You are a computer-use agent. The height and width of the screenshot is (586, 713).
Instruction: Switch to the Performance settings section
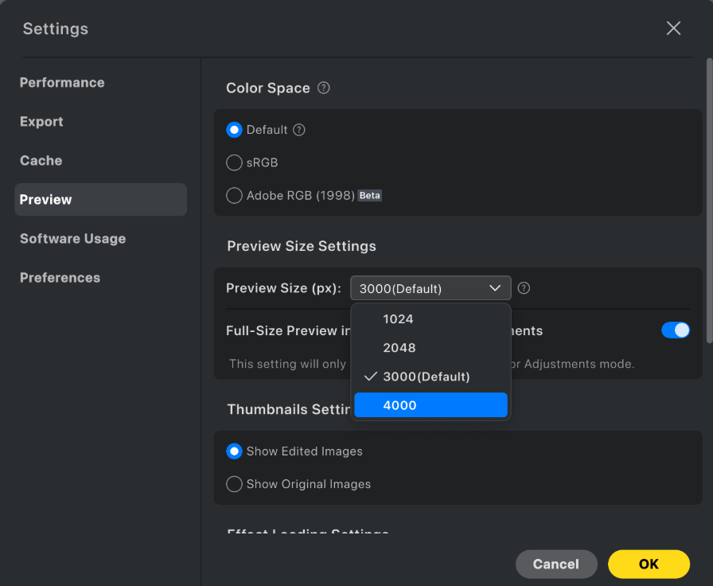(62, 82)
